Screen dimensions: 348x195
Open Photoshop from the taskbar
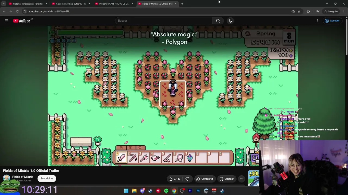pos(198,191)
